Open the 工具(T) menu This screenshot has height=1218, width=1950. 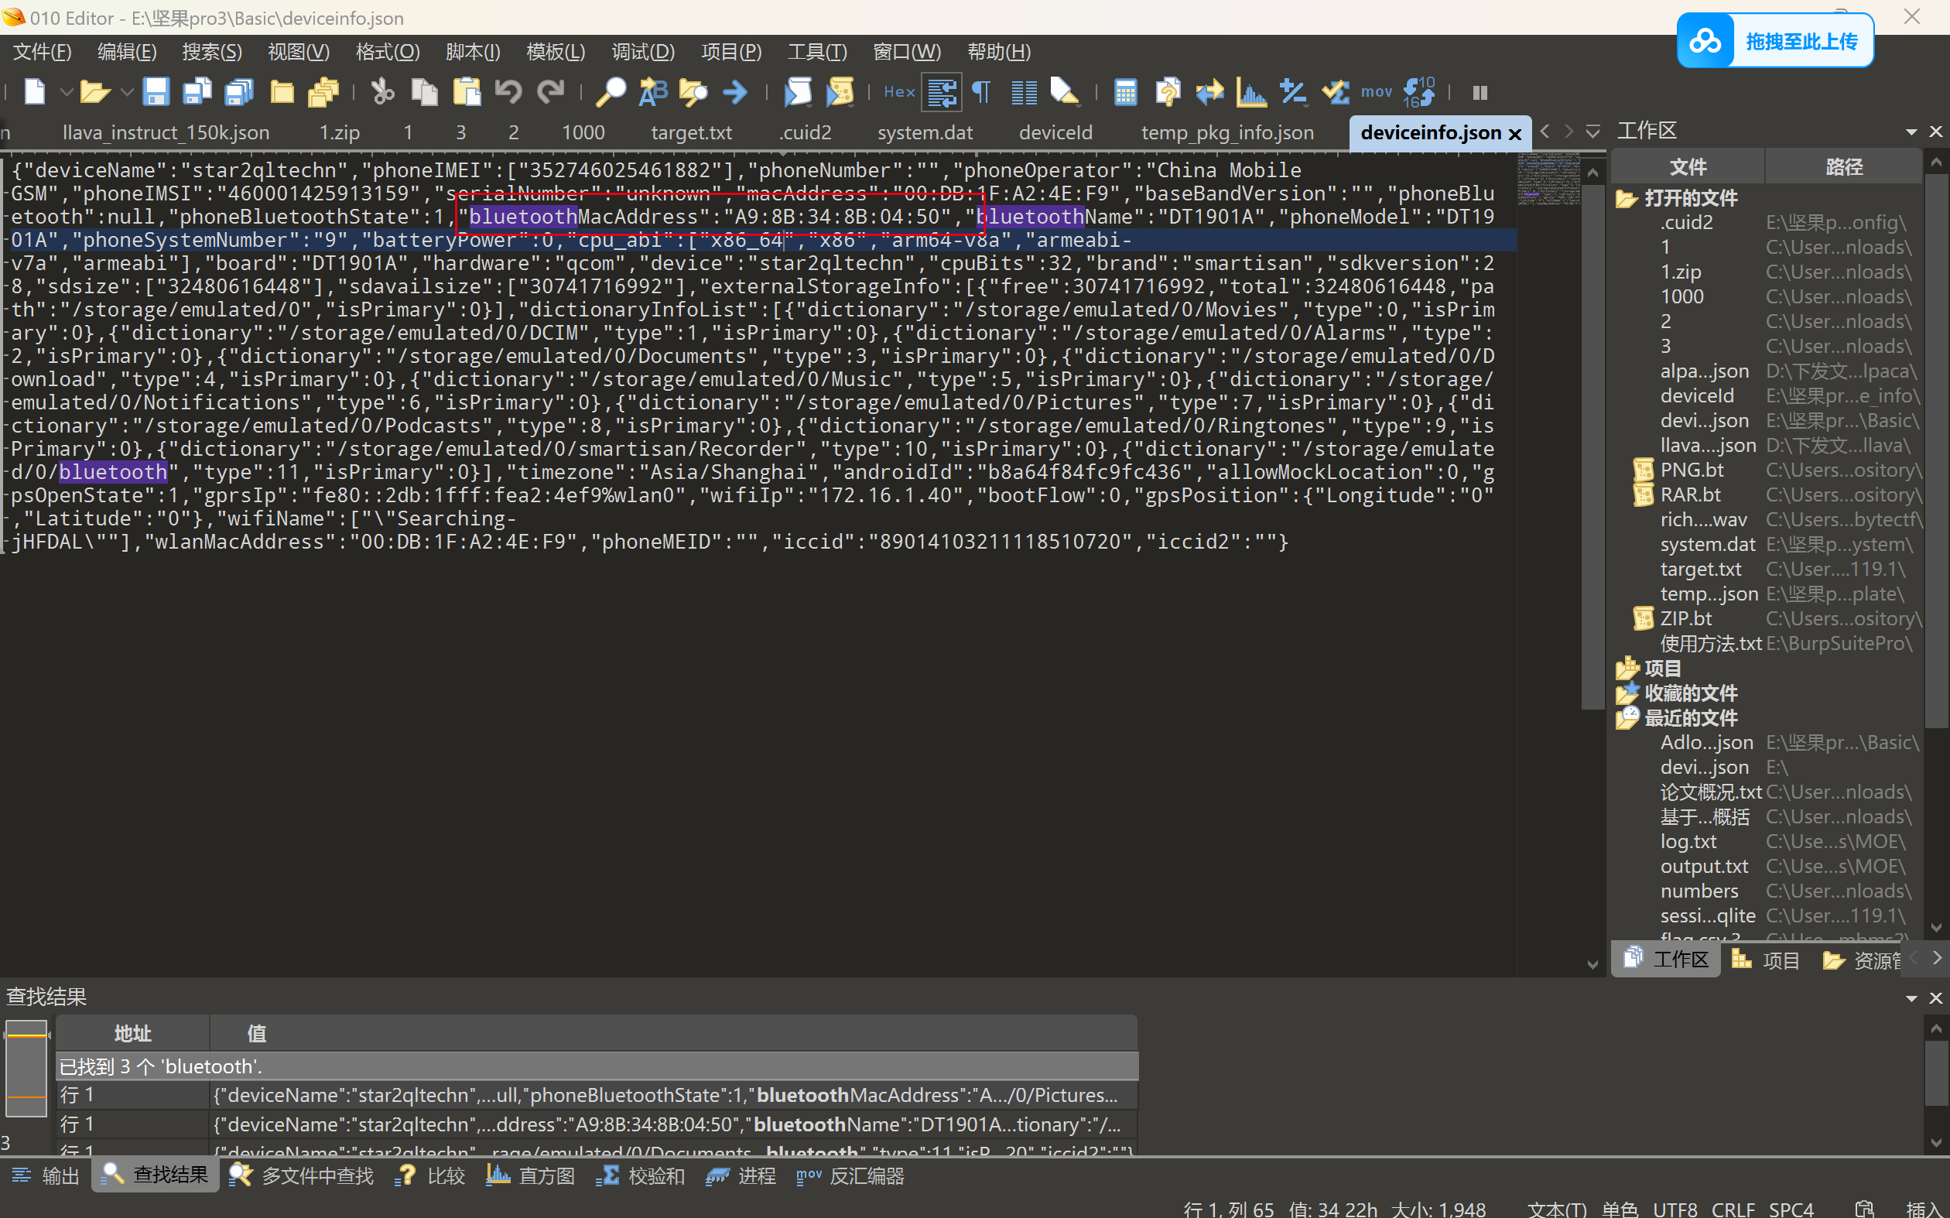click(x=816, y=53)
